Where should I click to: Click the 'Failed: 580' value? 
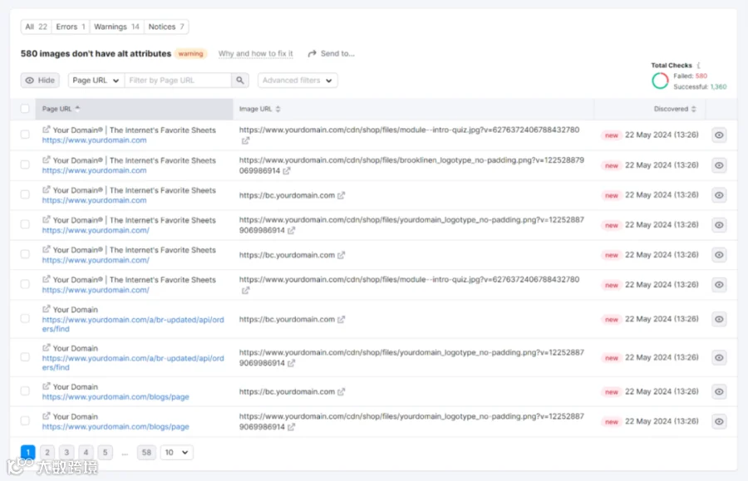pos(691,76)
